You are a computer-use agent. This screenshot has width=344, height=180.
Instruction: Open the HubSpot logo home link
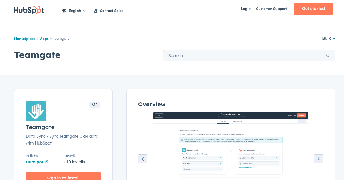pos(29,10)
